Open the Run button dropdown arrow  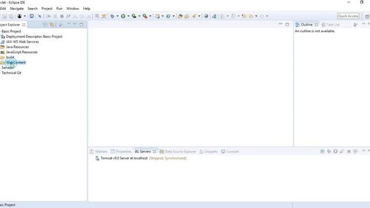click(x=128, y=16)
